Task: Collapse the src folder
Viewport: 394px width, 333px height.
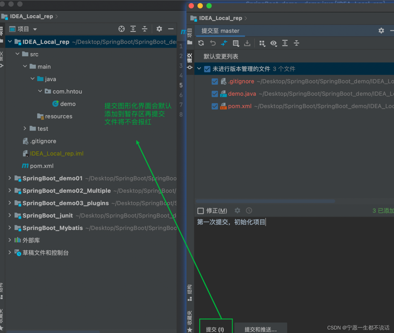Action: (17, 54)
